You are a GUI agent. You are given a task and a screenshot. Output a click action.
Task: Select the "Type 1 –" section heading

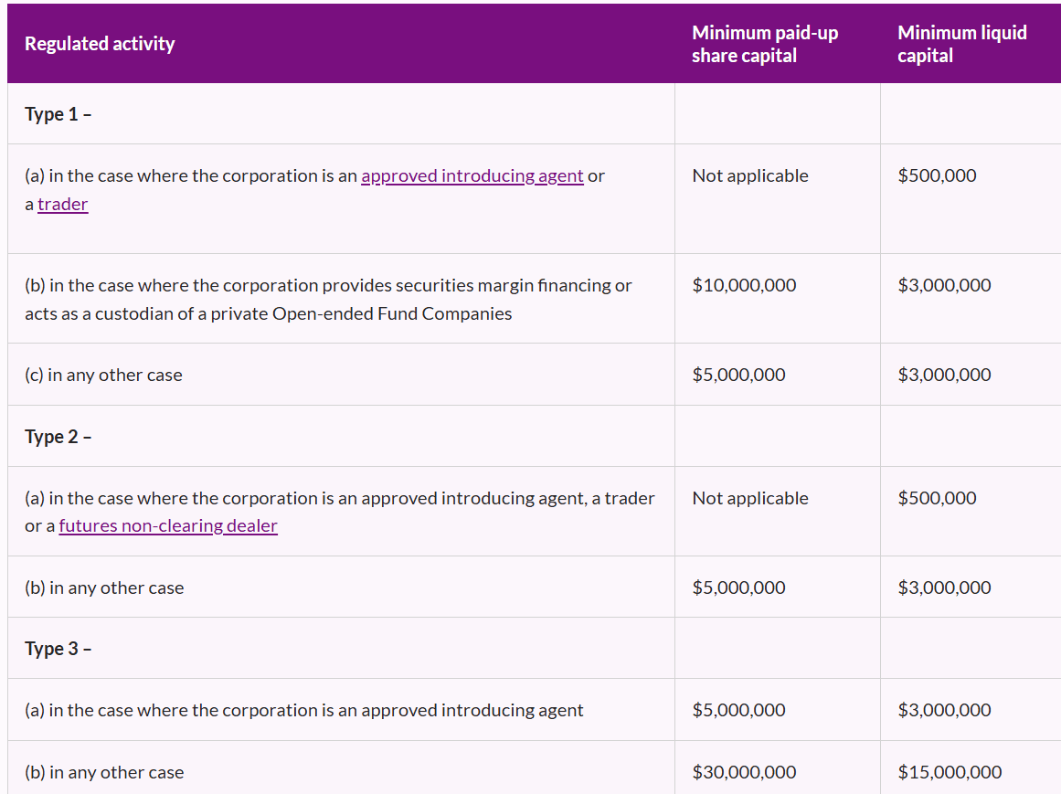click(x=58, y=114)
